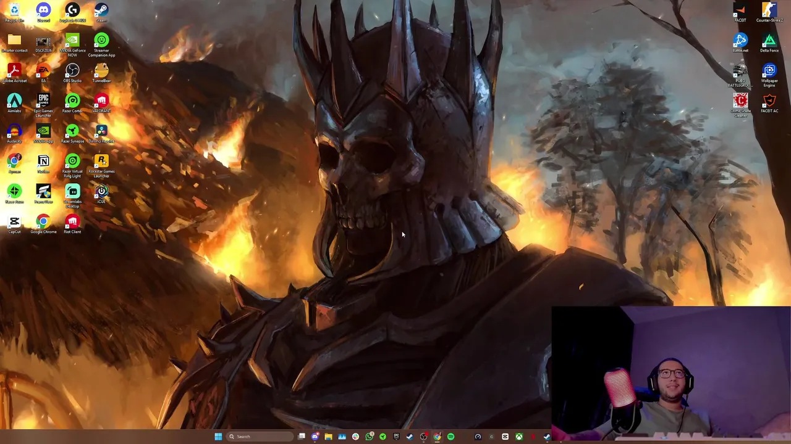This screenshot has height=444, width=791.
Task: Switch to Discord in the taskbar
Action: pyautogui.click(x=315, y=437)
